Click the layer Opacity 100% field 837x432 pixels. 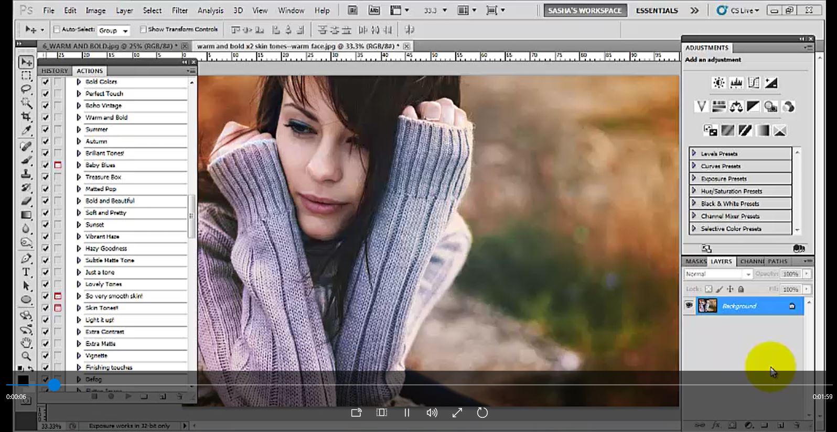[791, 274]
